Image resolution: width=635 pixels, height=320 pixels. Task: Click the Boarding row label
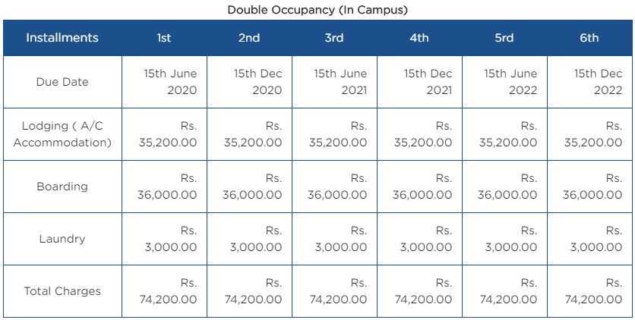[62, 187]
